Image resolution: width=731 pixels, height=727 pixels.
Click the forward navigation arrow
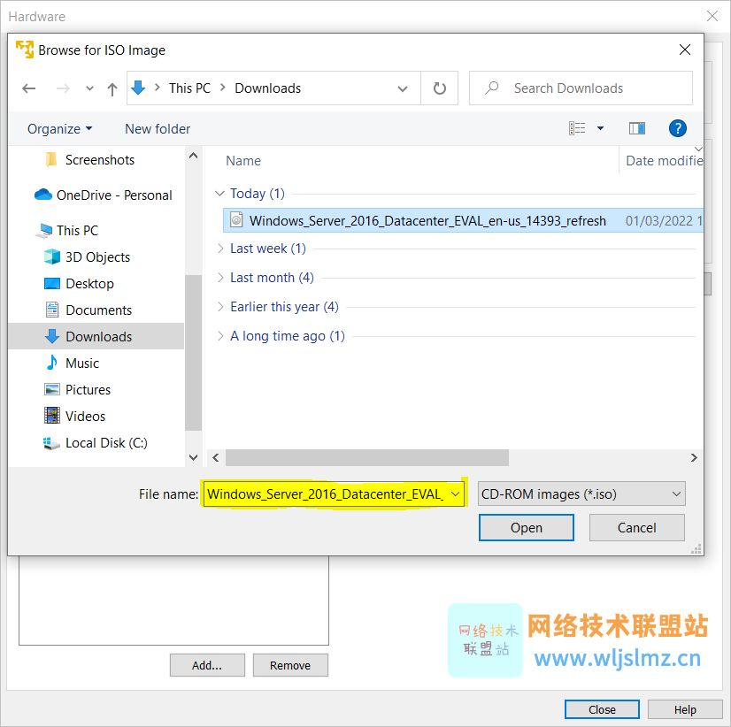[63, 88]
